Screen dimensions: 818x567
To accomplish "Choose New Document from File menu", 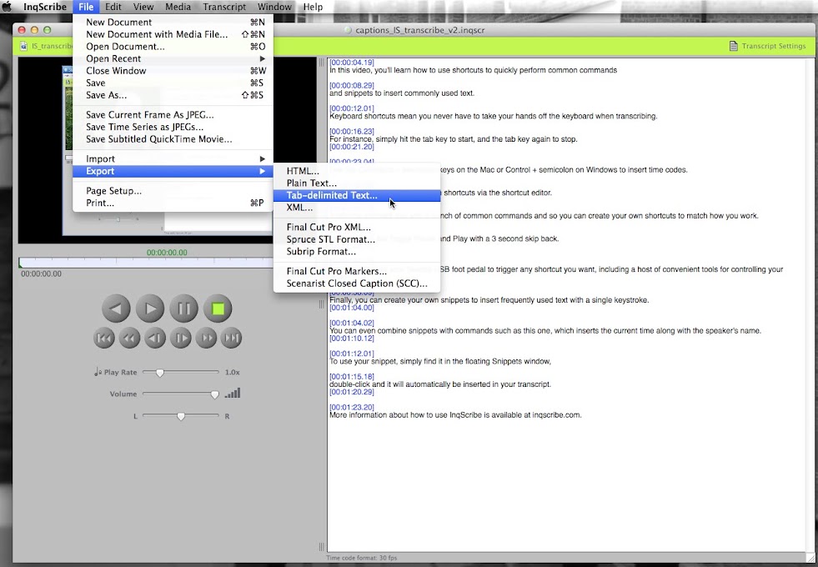I will 173,22.
